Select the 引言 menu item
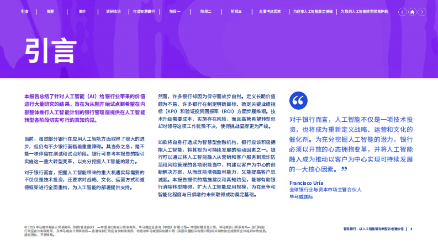Image resolution: width=438 pixels, height=246 pixels. click(24, 11)
